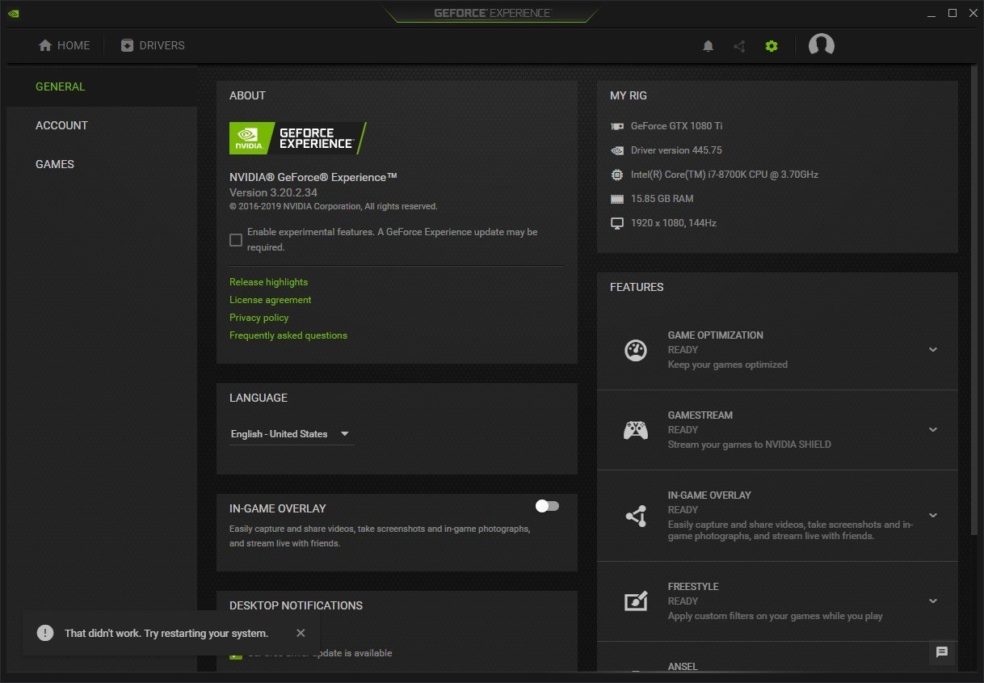Click the error alert exclamation icon
The image size is (984, 683).
point(45,633)
